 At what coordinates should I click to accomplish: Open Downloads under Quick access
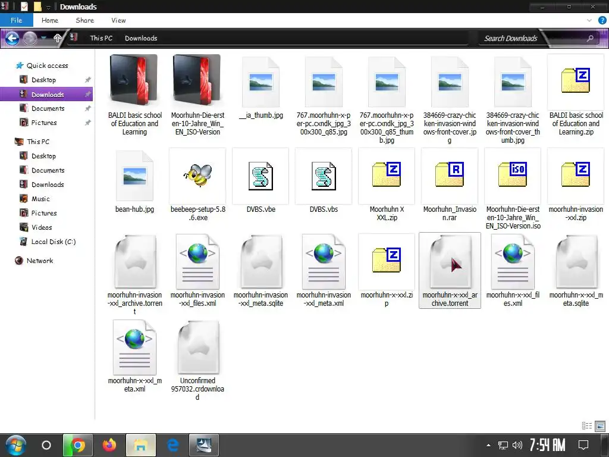coord(48,95)
